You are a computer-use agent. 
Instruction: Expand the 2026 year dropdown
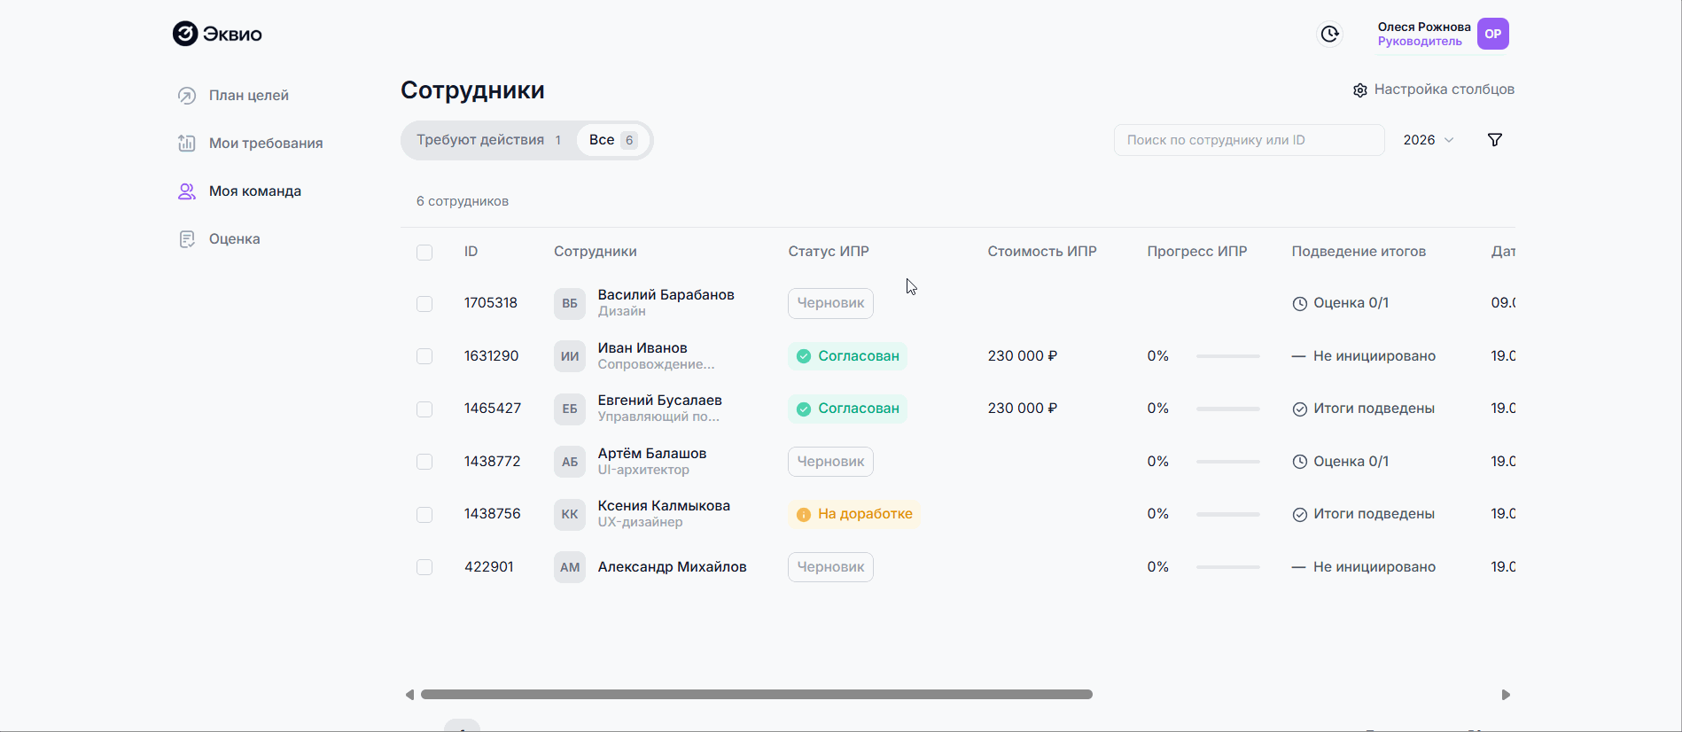tap(1429, 140)
